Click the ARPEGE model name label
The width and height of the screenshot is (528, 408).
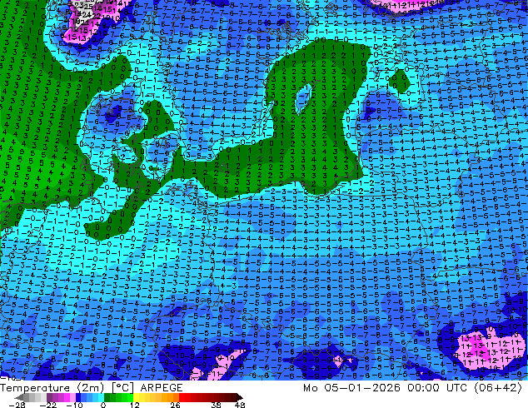point(162,388)
